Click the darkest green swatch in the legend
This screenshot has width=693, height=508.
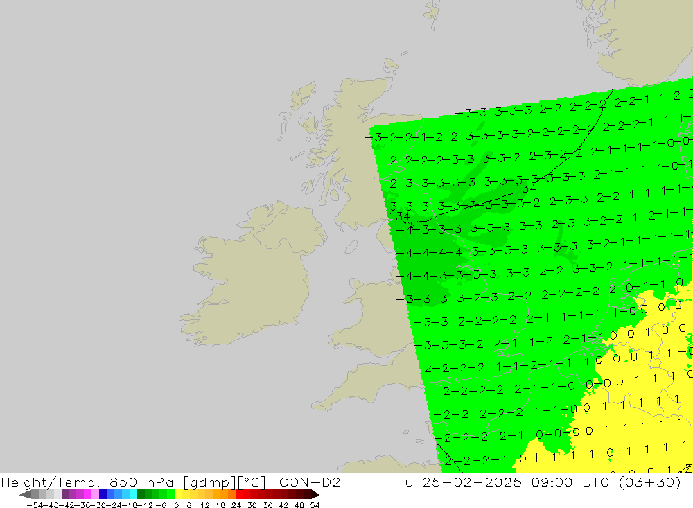click(141, 494)
